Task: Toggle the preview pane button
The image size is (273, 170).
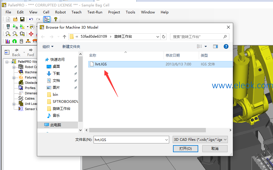Action: pos(216,46)
